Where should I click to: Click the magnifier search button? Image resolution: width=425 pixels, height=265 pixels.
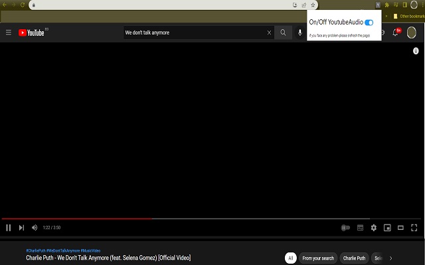point(283,32)
